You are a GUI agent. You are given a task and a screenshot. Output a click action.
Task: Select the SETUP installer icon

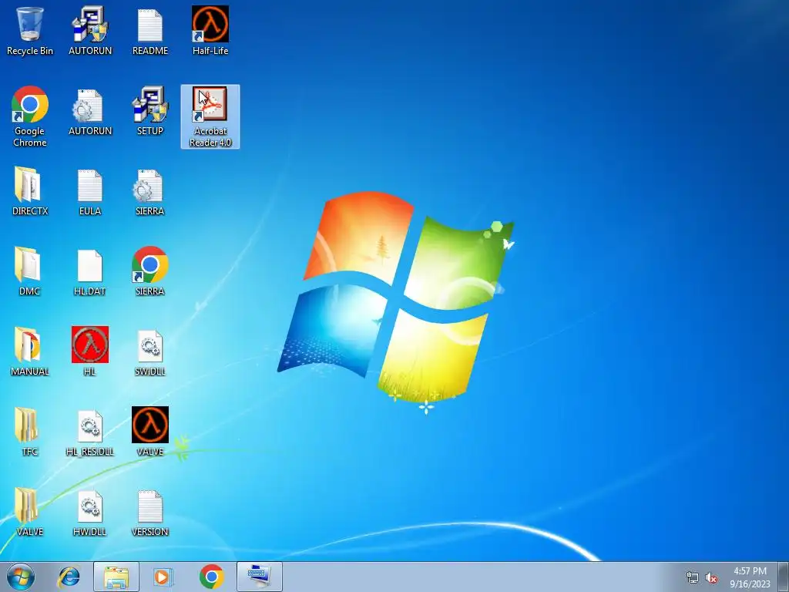(x=150, y=112)
